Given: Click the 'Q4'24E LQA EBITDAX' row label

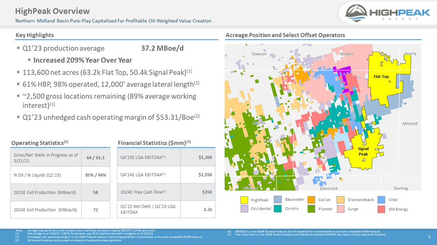Looking at the screenshot, I should [143, 175].
